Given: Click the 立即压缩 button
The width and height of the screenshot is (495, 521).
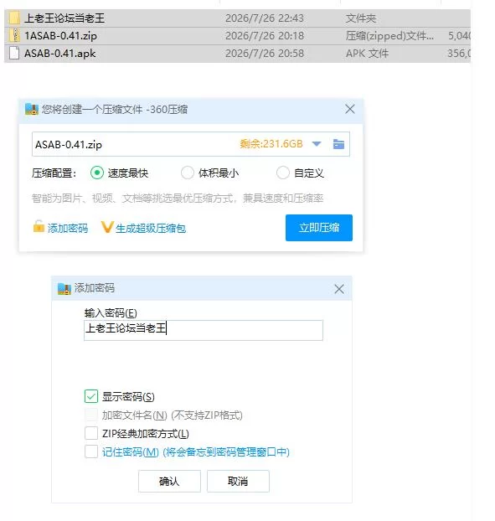Looking at the screenshot, I should point(319,228).
